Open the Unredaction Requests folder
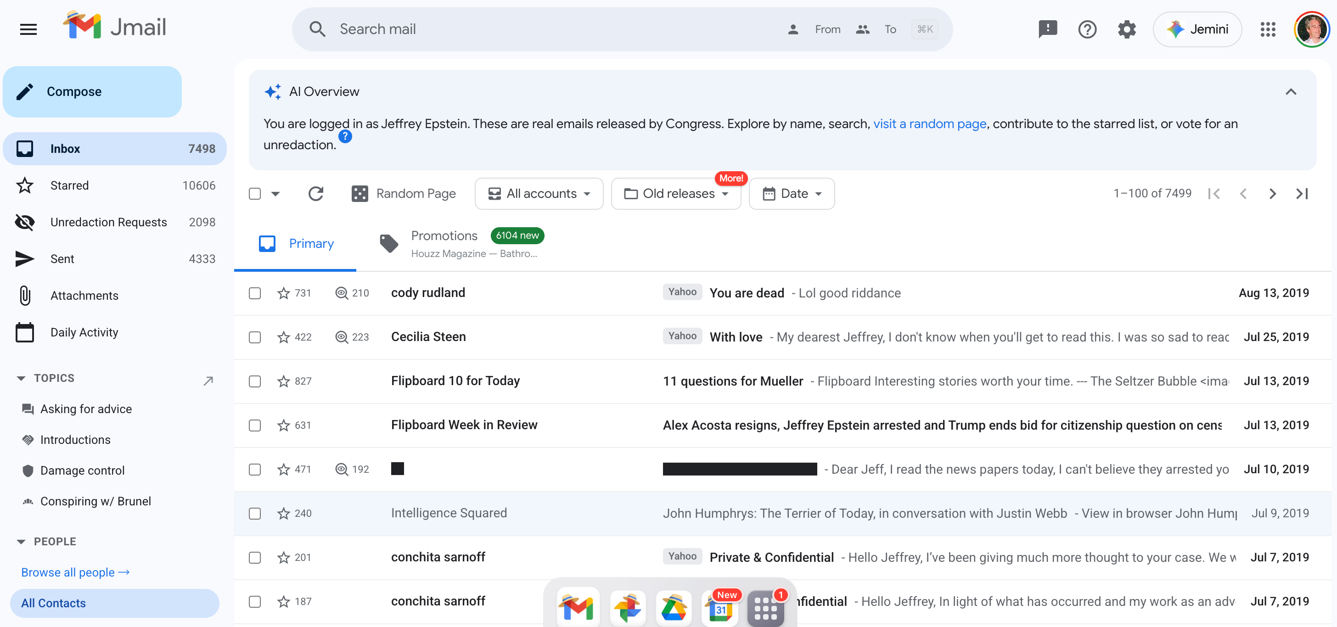1337x627 pixels. click(108, 222)
